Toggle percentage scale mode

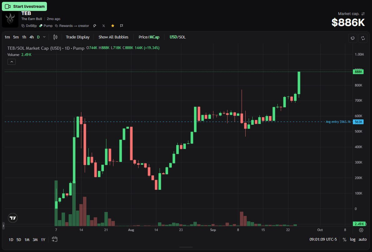344,239
